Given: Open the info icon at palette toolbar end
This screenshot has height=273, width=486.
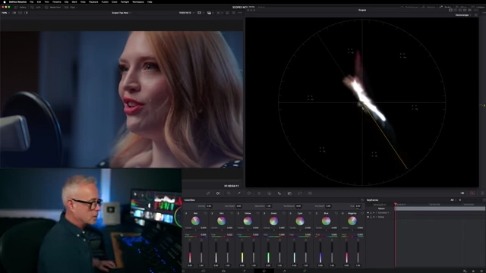Looking at the screenshot, I should pyautogui.click(x=482, y=193).
